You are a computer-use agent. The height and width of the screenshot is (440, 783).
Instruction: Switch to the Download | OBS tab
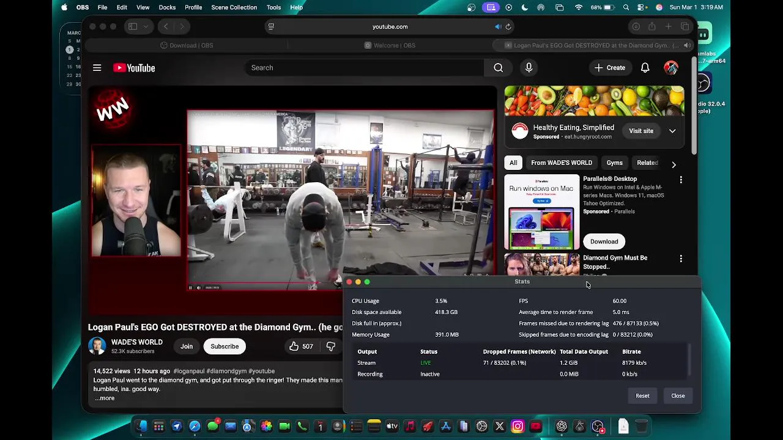pyautogui.click(x=187, y=45)
